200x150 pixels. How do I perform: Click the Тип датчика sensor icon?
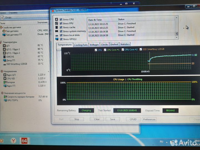4,31
